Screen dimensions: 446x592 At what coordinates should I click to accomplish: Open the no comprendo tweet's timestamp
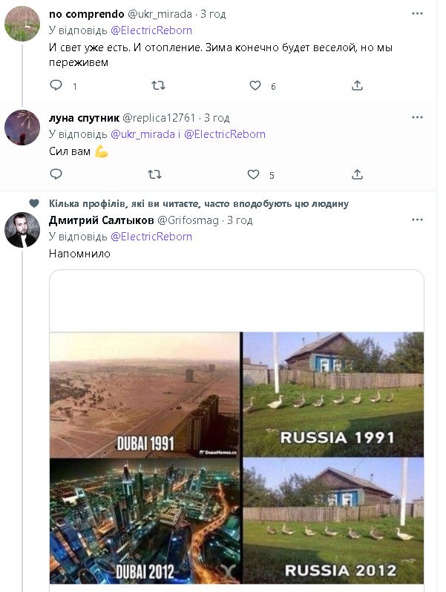[214, 14]
